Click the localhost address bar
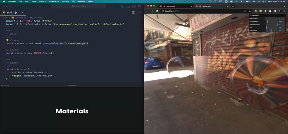 coord(202,11)
